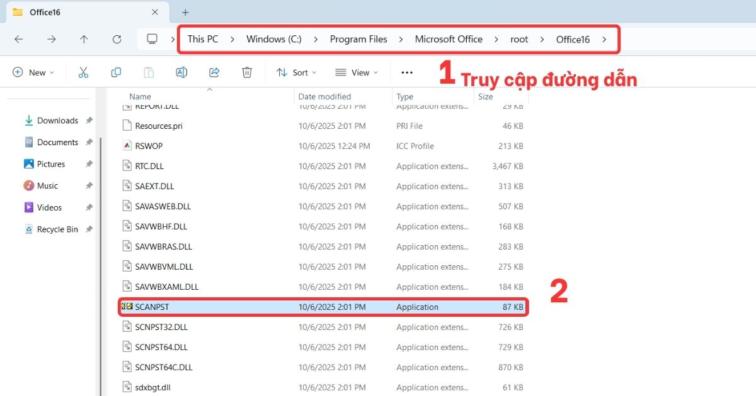Click the Paste icon in the toolbar
Image resolution: width=756 pixels, height=396 pixels.
click(x=149, y=72)
